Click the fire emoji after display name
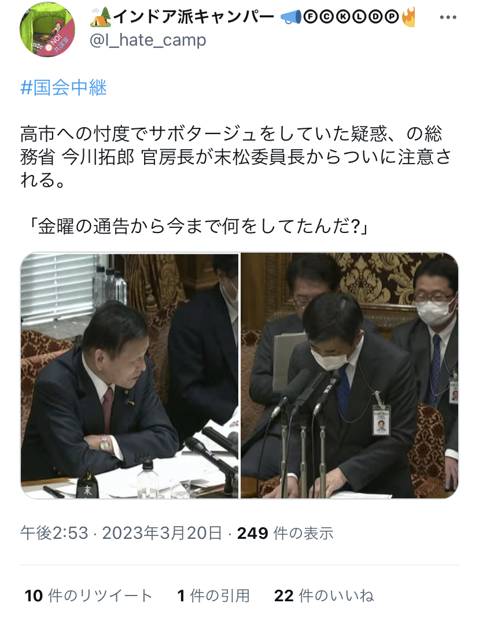 (x=408, y=17)
